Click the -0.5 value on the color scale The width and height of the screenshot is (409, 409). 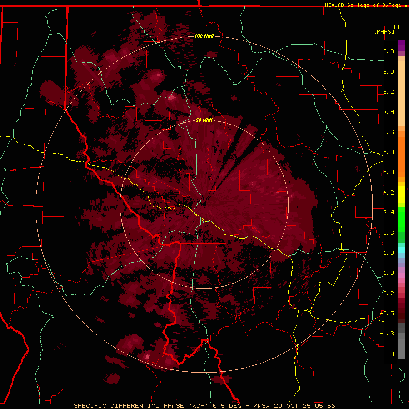click(387, 314)
